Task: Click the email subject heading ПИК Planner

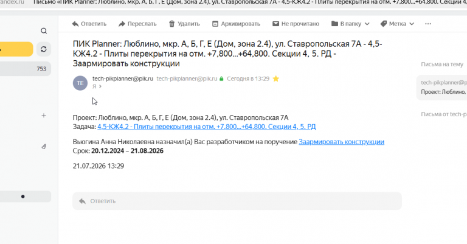Action: coord(227,54)
